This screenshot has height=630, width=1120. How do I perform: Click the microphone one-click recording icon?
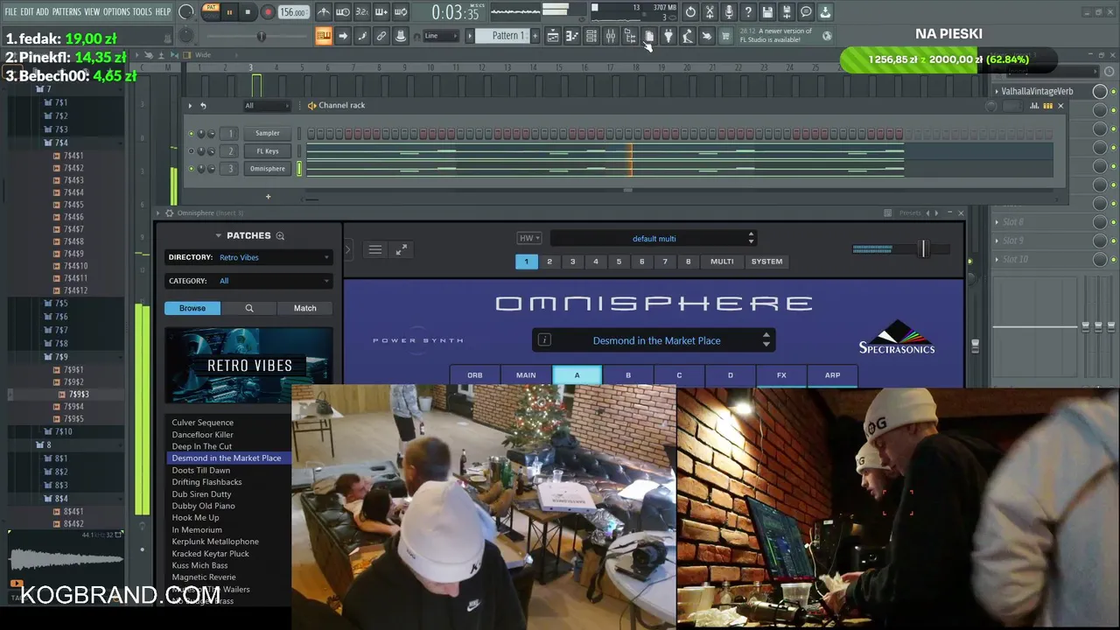pos(729,12)
